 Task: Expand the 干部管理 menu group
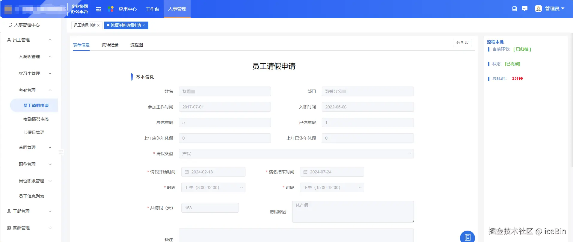pyautogui.click(x=50, y=211)
